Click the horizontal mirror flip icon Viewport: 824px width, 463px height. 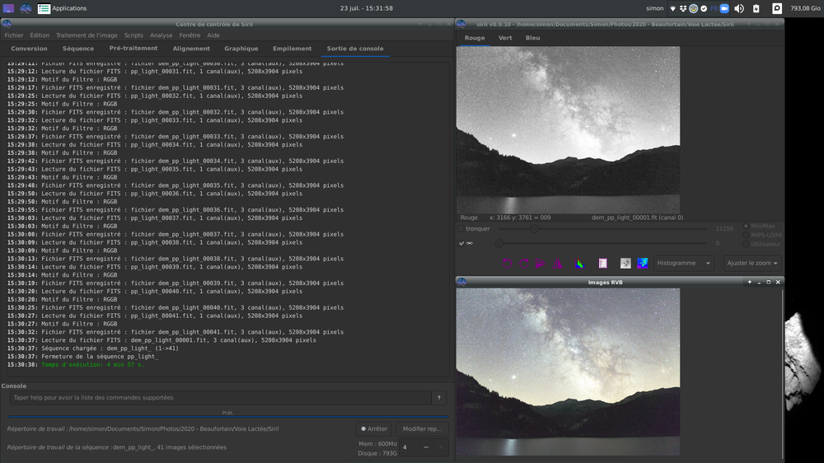click(x=541, y=264)
